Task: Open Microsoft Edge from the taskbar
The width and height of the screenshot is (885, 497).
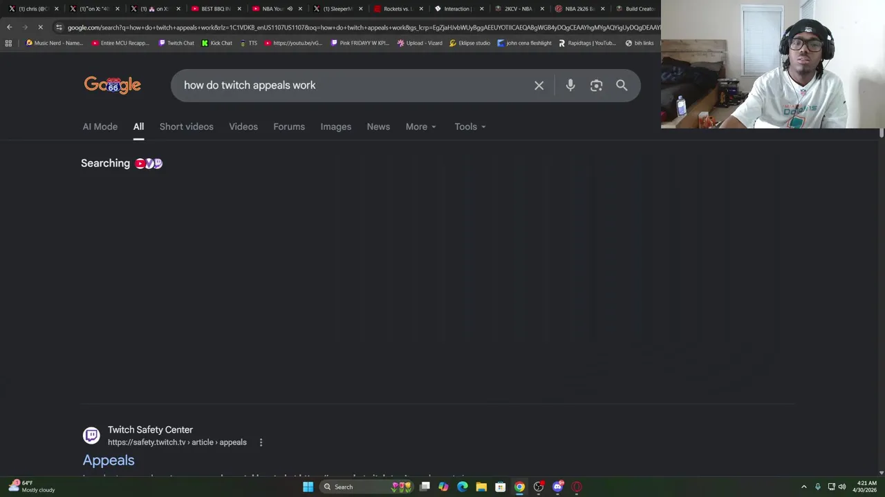Action: [x=463, y=487]
